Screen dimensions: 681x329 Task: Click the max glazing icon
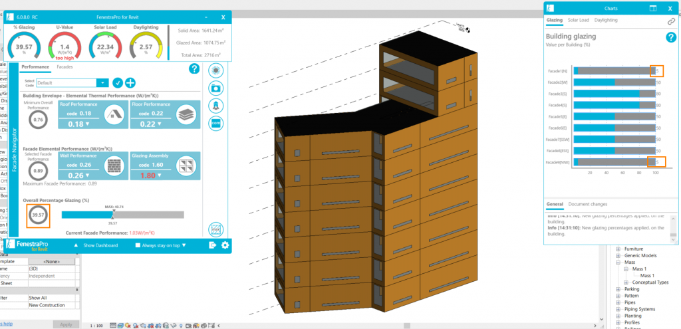click(x=216, y=229)
